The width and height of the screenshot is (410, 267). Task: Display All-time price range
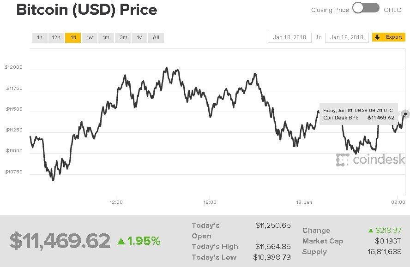156,37
